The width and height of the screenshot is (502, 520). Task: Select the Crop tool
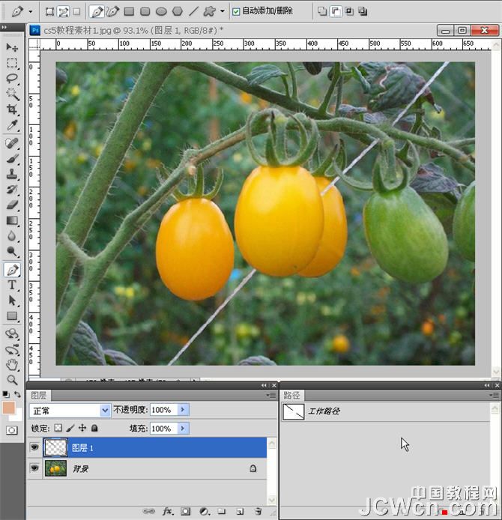click(x=12, y=109)
